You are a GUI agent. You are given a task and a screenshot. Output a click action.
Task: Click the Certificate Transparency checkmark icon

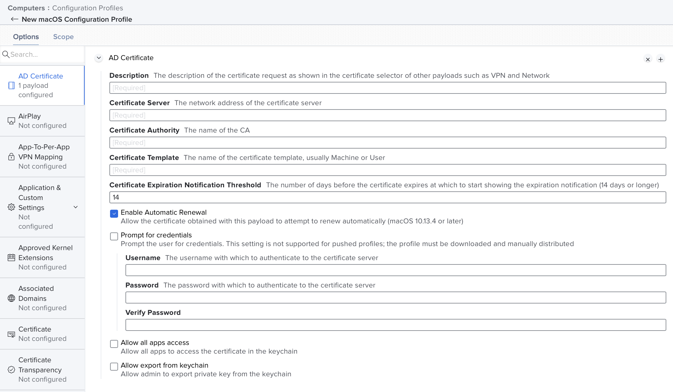[11, 370]
